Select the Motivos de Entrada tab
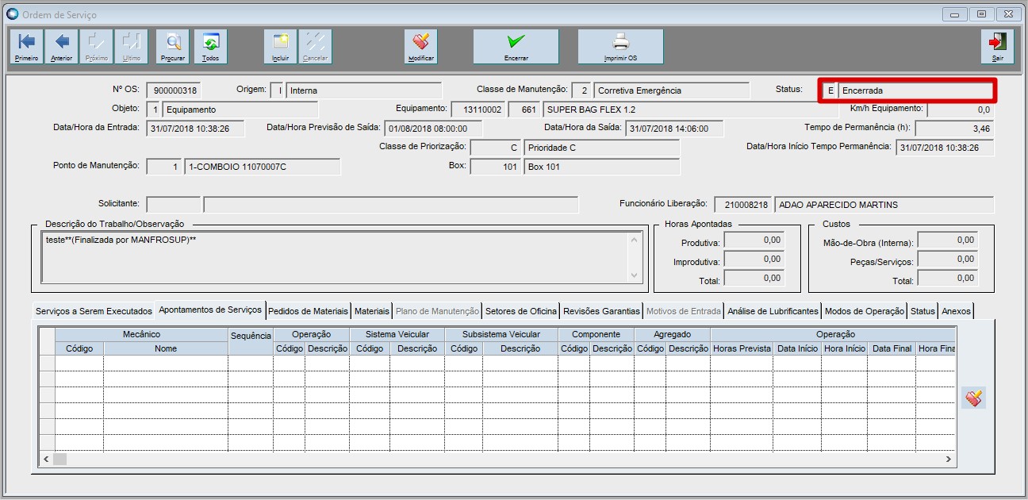The width and height of the screenshot is (1028, 500). tap(684, 311)
